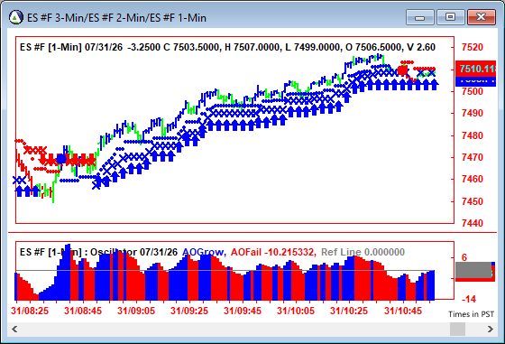This screenshot has width=505, height=344.
Task: Click the oscillator axis value -14
Action: click(x=469, y=299)
